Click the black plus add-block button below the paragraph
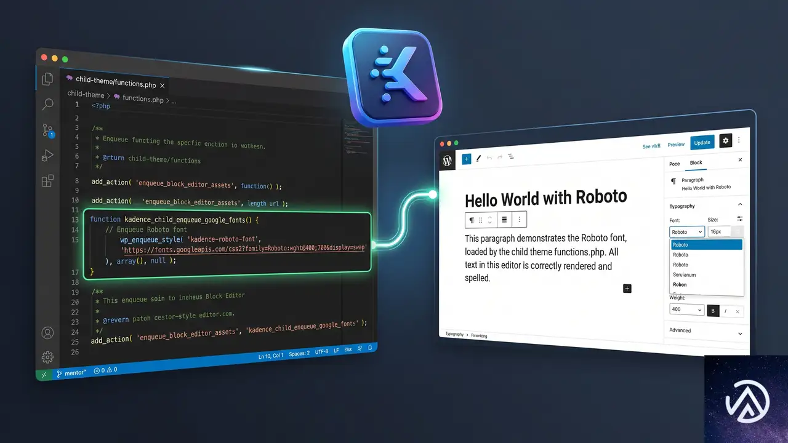The width and height of the screenshot is (788, 443). click(x=627, y=289)
